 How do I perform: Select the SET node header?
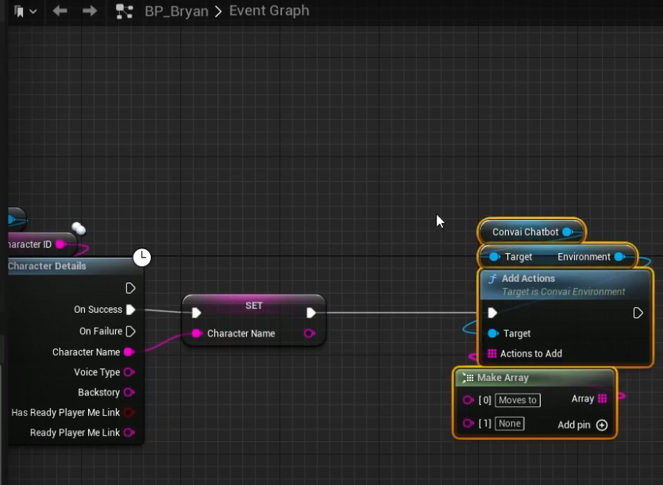[x=253, y=306]
